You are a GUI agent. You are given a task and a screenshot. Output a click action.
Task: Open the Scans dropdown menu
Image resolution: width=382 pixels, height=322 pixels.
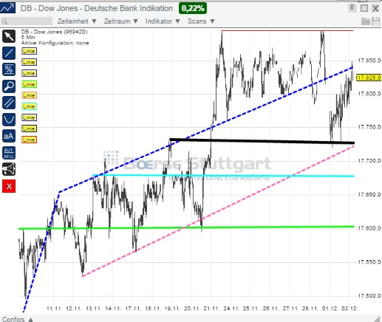pos(201,21)
